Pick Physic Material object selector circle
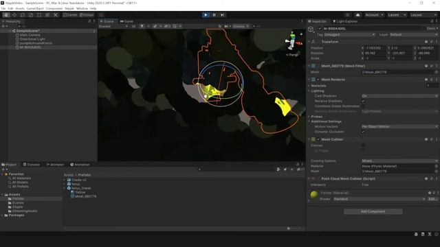Image resolution: width=440 pixels, height=247 pixels. point(437,166)
